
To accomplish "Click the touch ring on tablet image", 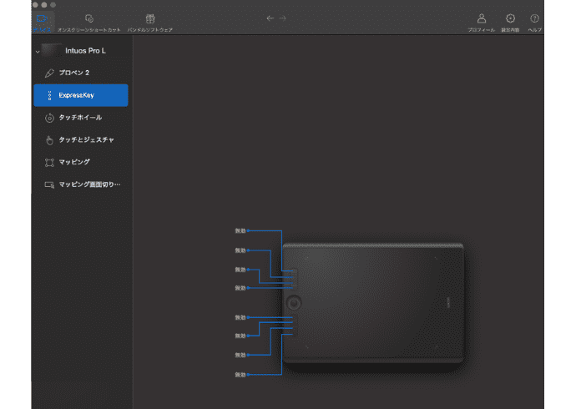I will tap(295, 300).
